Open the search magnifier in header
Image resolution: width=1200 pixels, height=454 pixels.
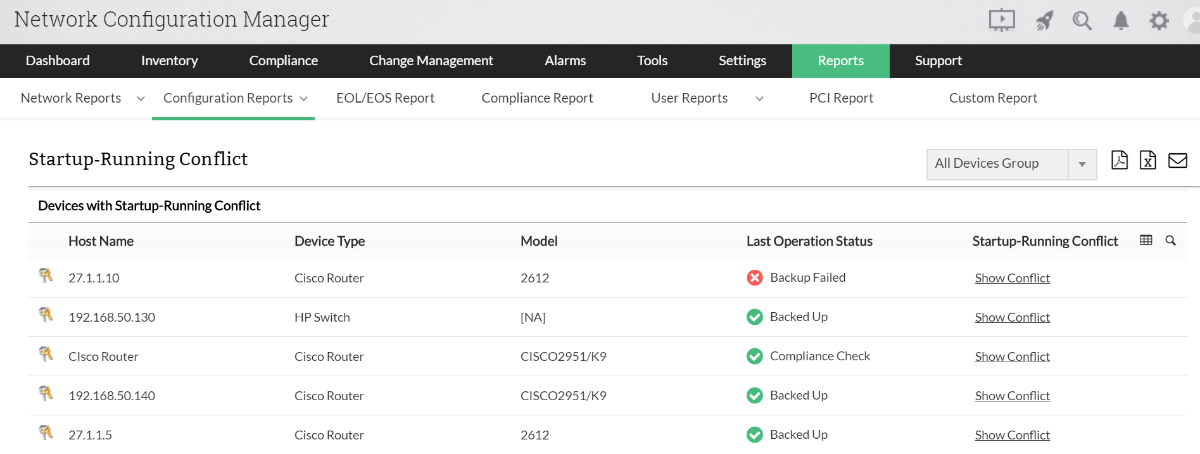pyautogui.click(x=1082, y=21)
